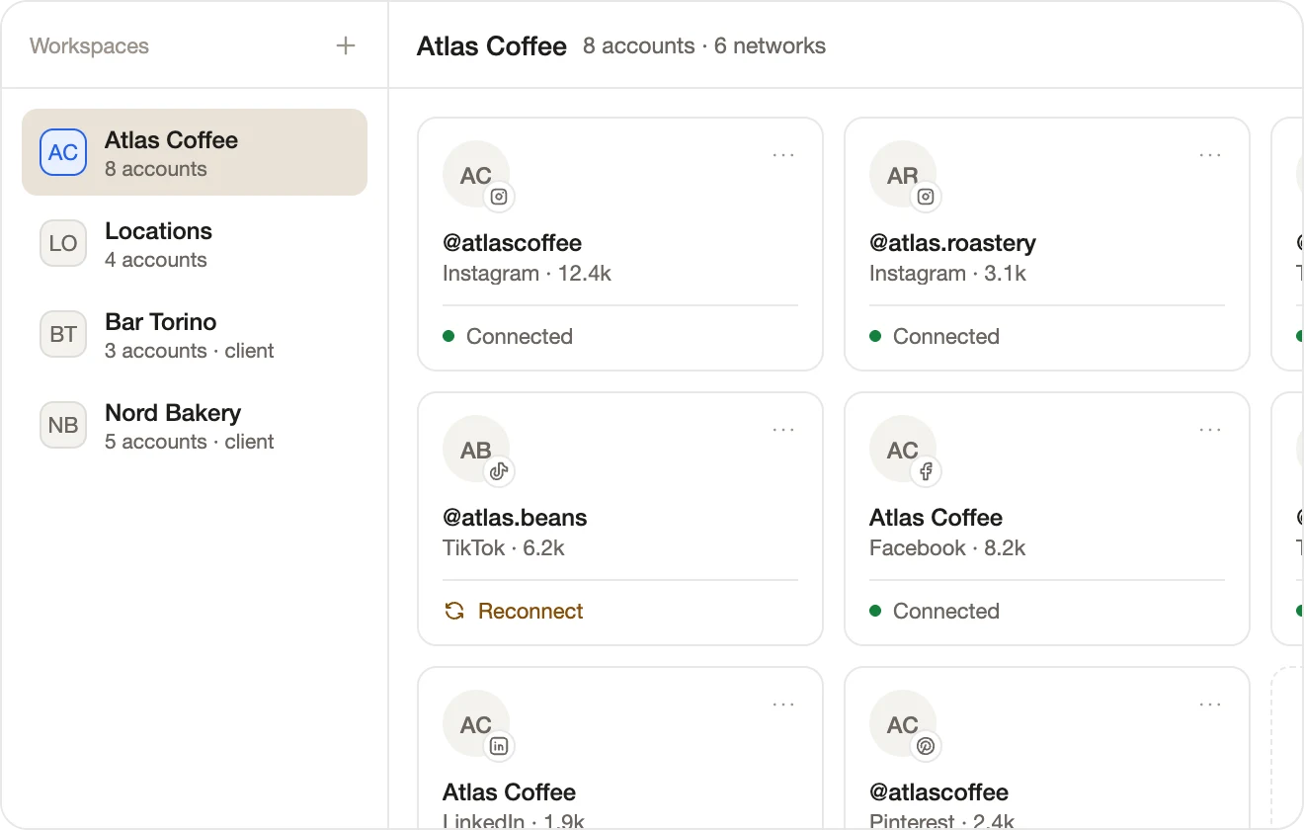Viewport: 1304px width, 830px height.
Task: Click the "TikTok · 6.2k" text
Action: 504,548
